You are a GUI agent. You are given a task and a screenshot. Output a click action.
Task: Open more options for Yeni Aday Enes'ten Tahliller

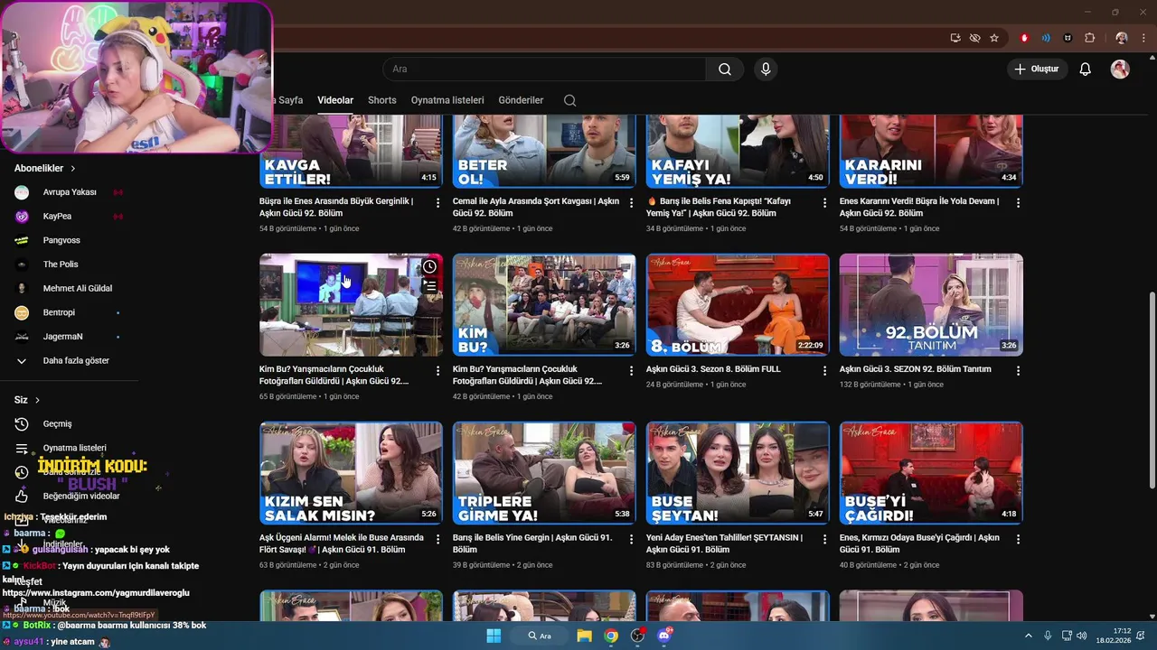coord(824,539)
